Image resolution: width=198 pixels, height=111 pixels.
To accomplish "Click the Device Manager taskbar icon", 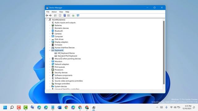I will pos(93,108).
